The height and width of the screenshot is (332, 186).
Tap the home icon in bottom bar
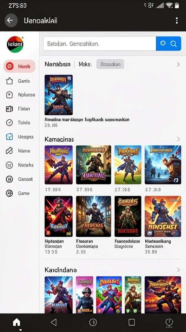[16, 323]
